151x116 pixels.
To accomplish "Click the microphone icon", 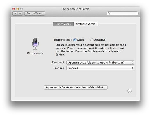I will pyautogui.click(x=35, y=43).
